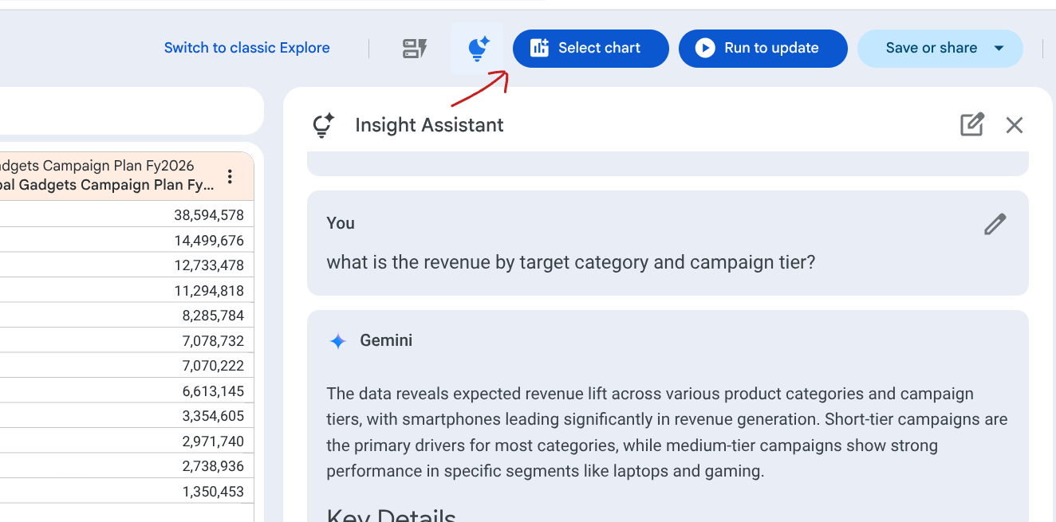
Task: Select the cell with value 1,350,453
Action: pyautogui.click(x=213, y=492)
